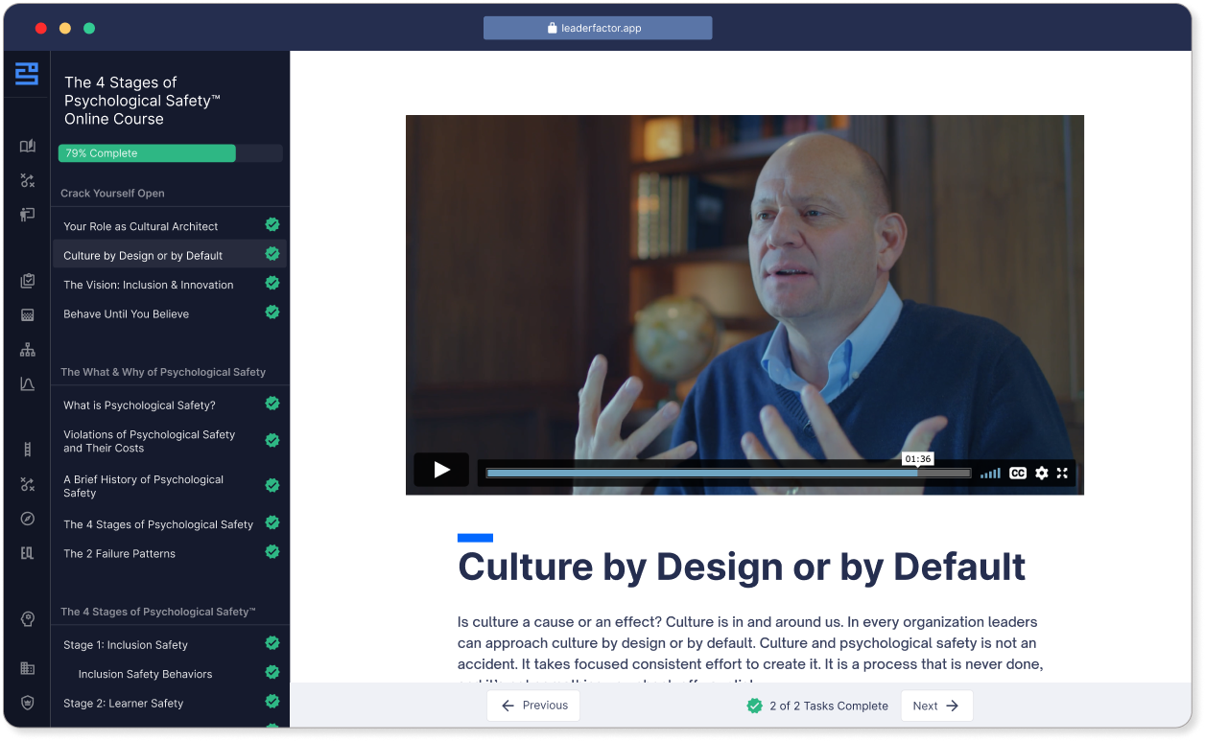Click the LeaderFactor logo icon
This screenshot has height=741, width=1205.
[x=26, y=74]
